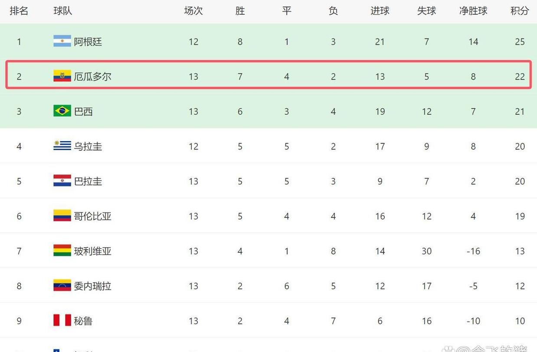Image resolution: width=537 pixels, height=352 pixels.
Task: Open the 阿根廷 team link
Action: [88, 42]
